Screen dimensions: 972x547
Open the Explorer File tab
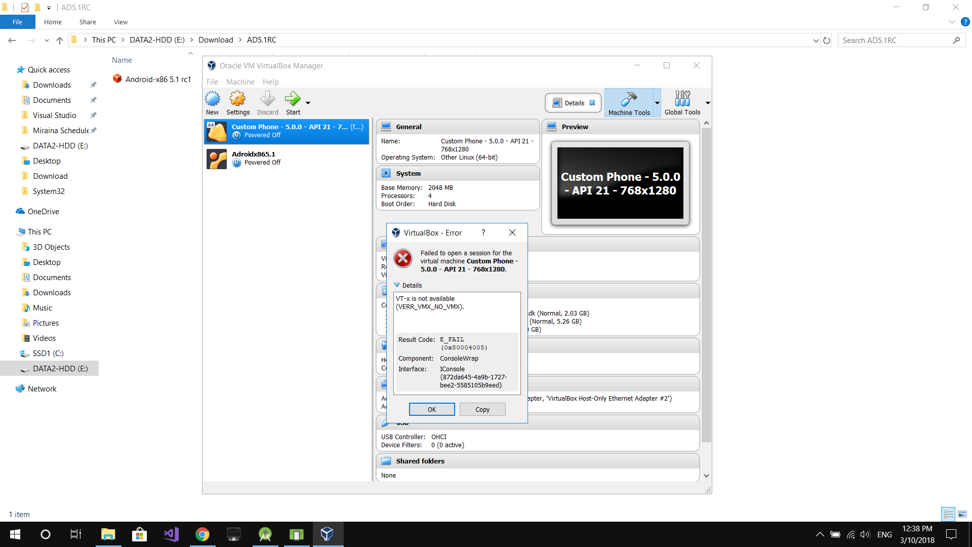click(x=17, y=22)
